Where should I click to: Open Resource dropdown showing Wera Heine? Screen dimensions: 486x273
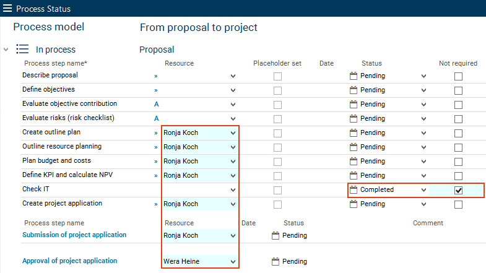(x=233, y=262)
